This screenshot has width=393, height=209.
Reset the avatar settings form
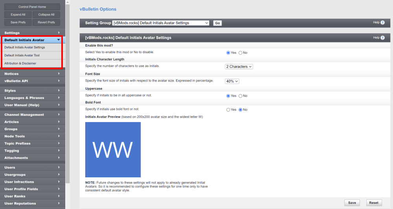(x=374, y=203)
